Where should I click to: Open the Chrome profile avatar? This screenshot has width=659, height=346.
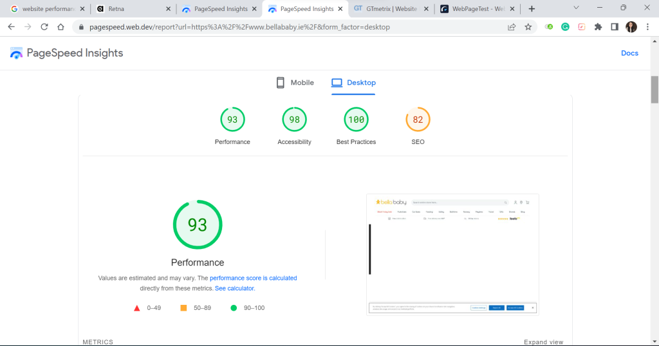pos(631,27)
